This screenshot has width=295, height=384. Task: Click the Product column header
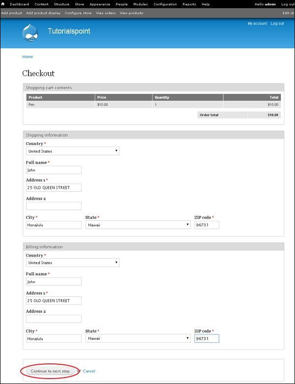(x=60, y=97)
